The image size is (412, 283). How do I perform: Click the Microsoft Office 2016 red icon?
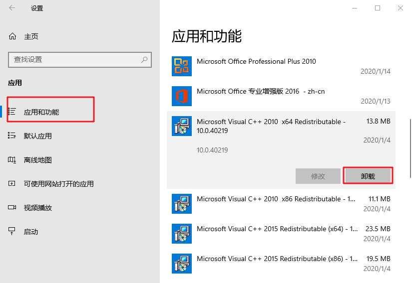pyautogui.click(x=182, y=96)
